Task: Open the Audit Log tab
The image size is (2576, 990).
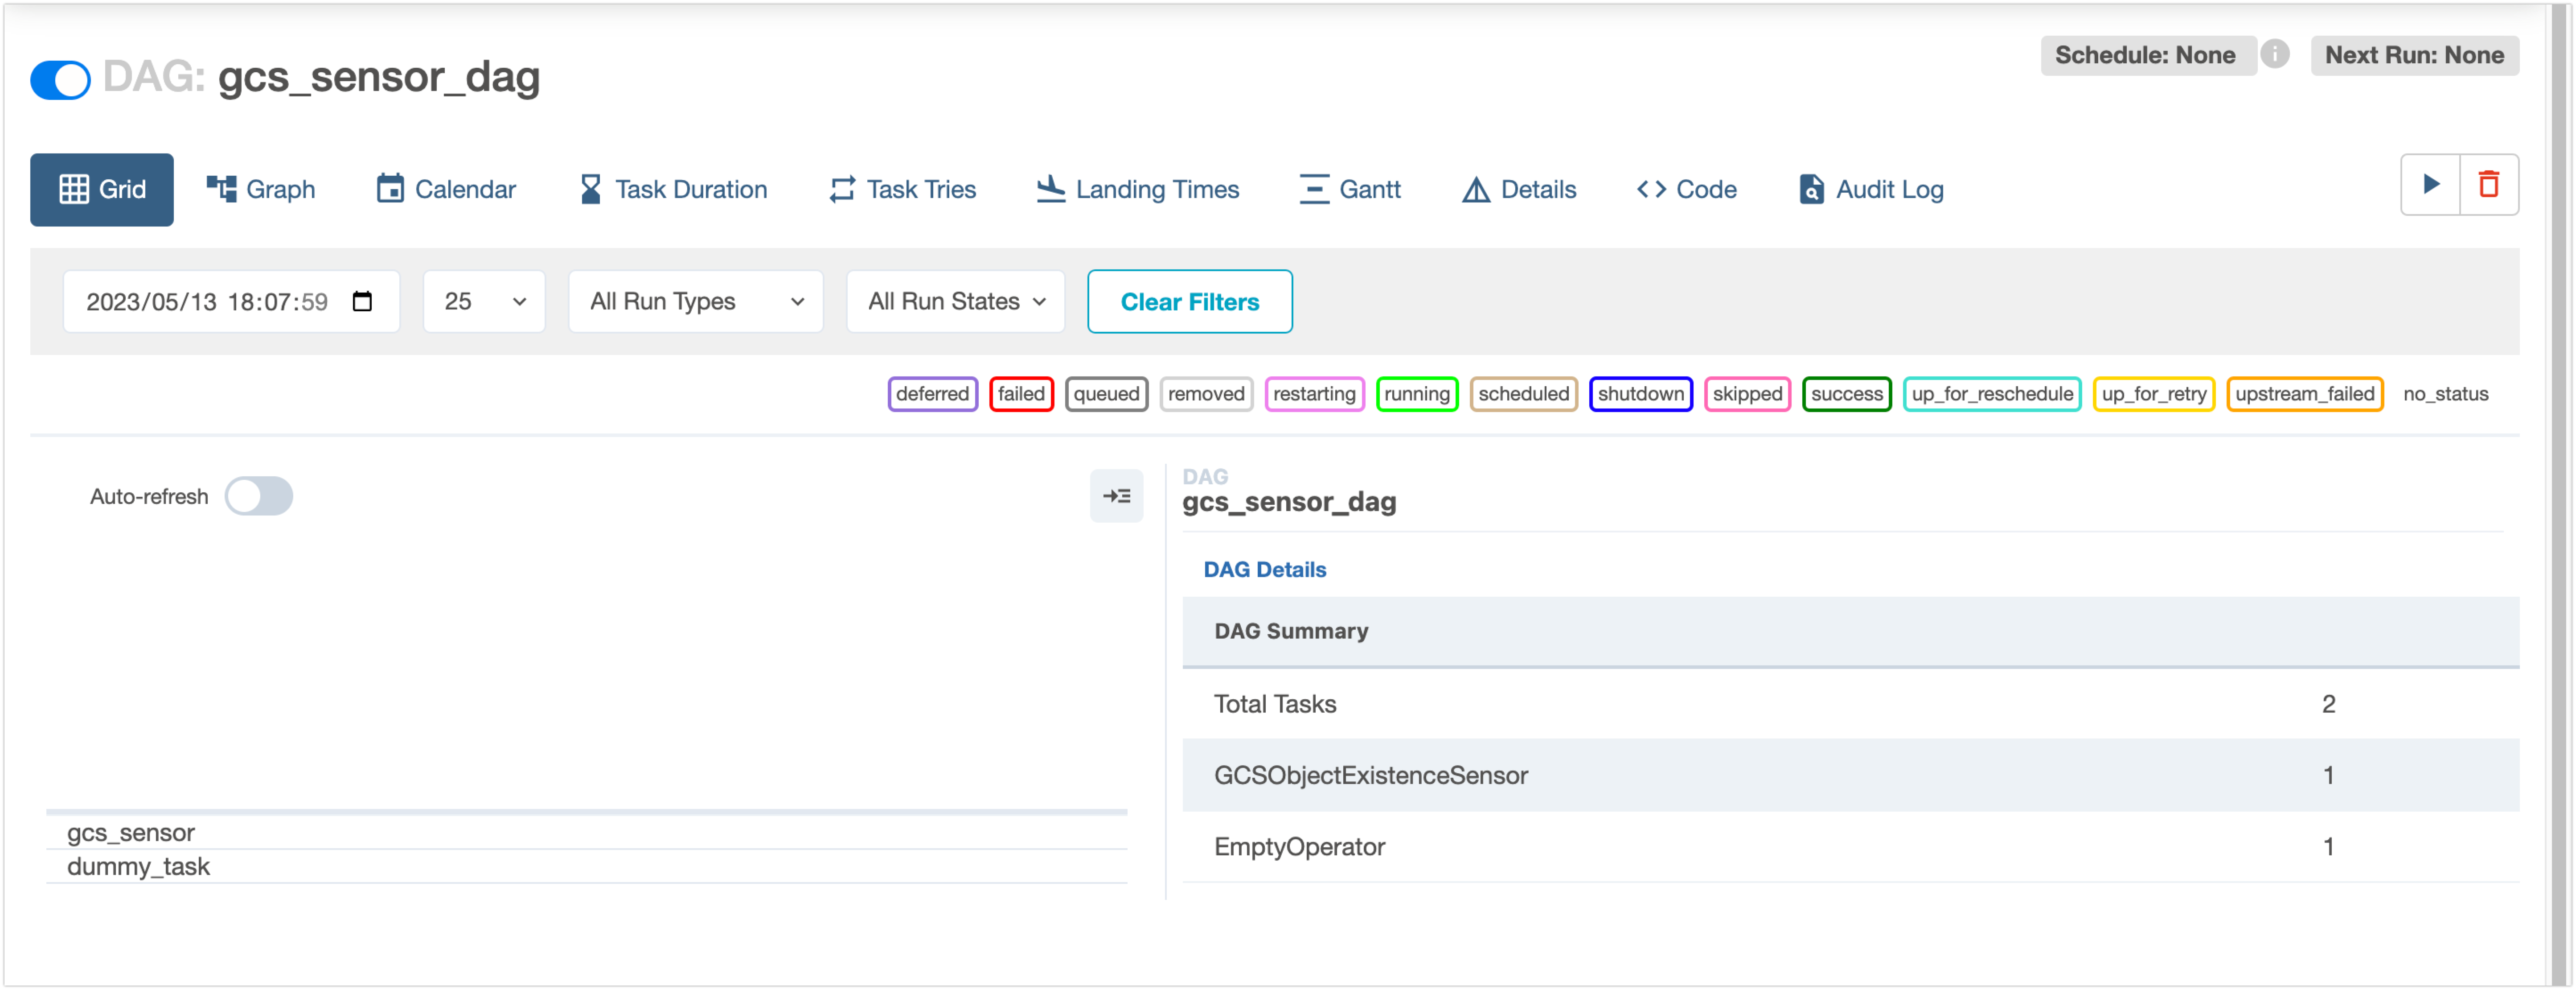Action: [x=1871, y=189]
